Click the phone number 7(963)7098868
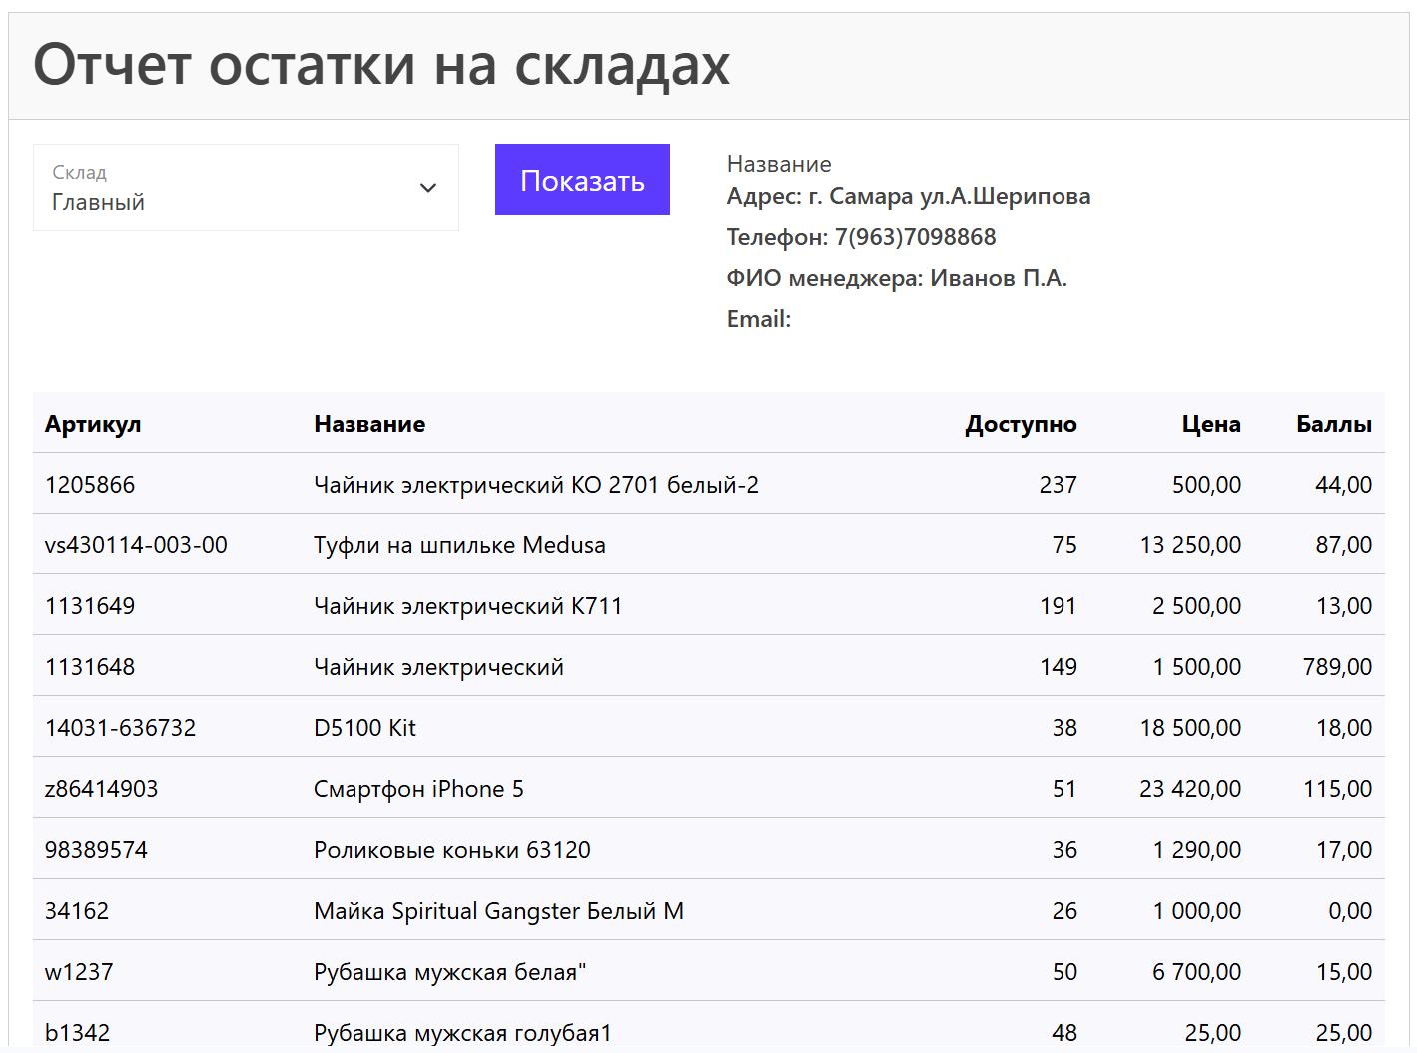This screenshot has width=1417, height=1053. pyautogui.click(x=915, y=237)
